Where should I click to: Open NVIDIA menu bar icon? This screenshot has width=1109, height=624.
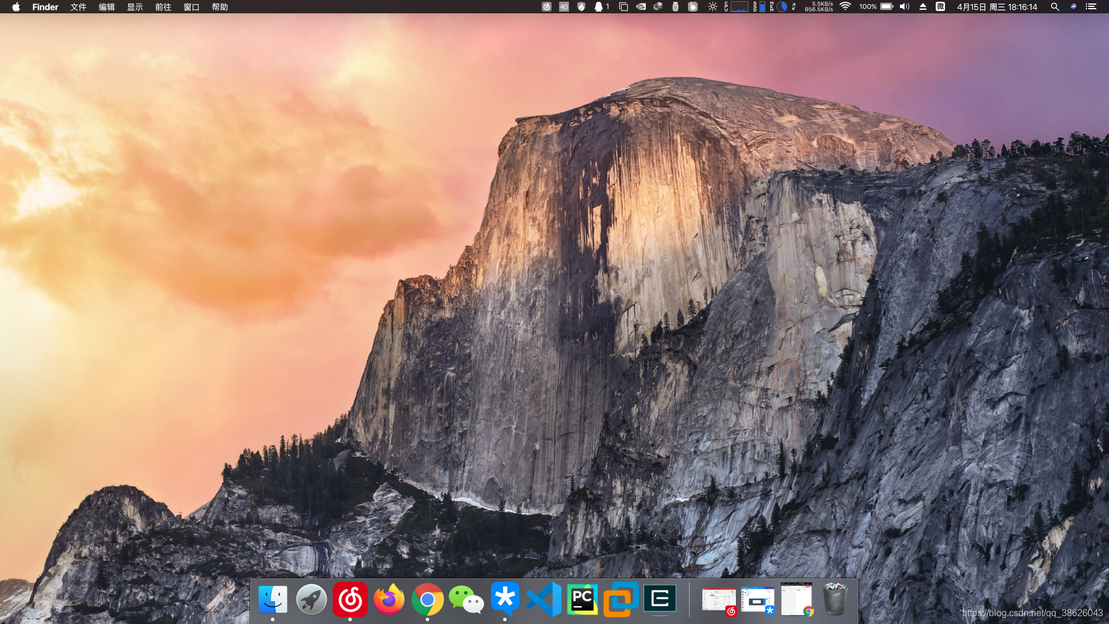pos(641,7)
